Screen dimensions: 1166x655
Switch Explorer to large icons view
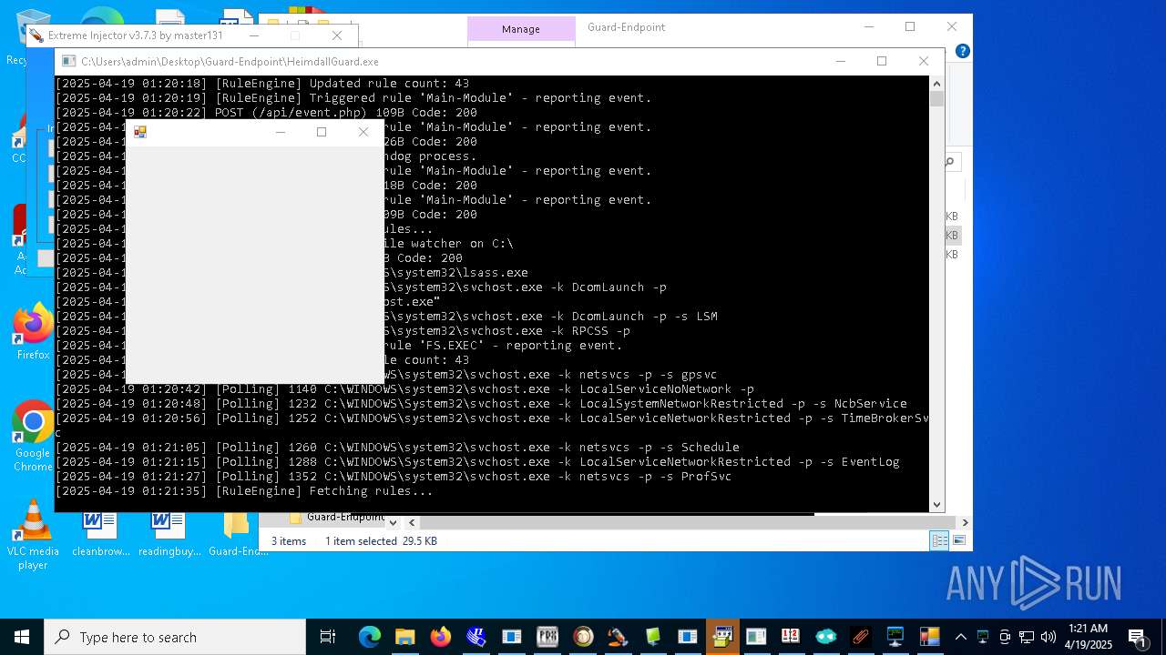958,540
